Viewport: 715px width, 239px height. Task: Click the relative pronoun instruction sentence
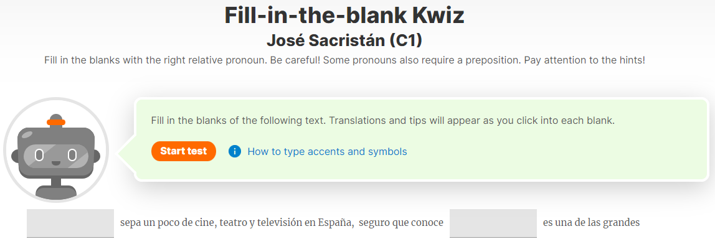pyautogui.click(x=345, y=60)
